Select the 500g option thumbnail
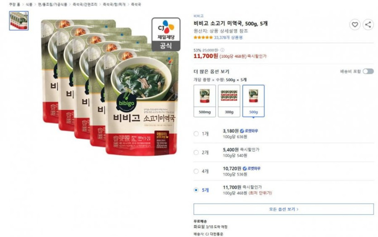The width and height of the screenshot is (378, 237). click(254, 101)
